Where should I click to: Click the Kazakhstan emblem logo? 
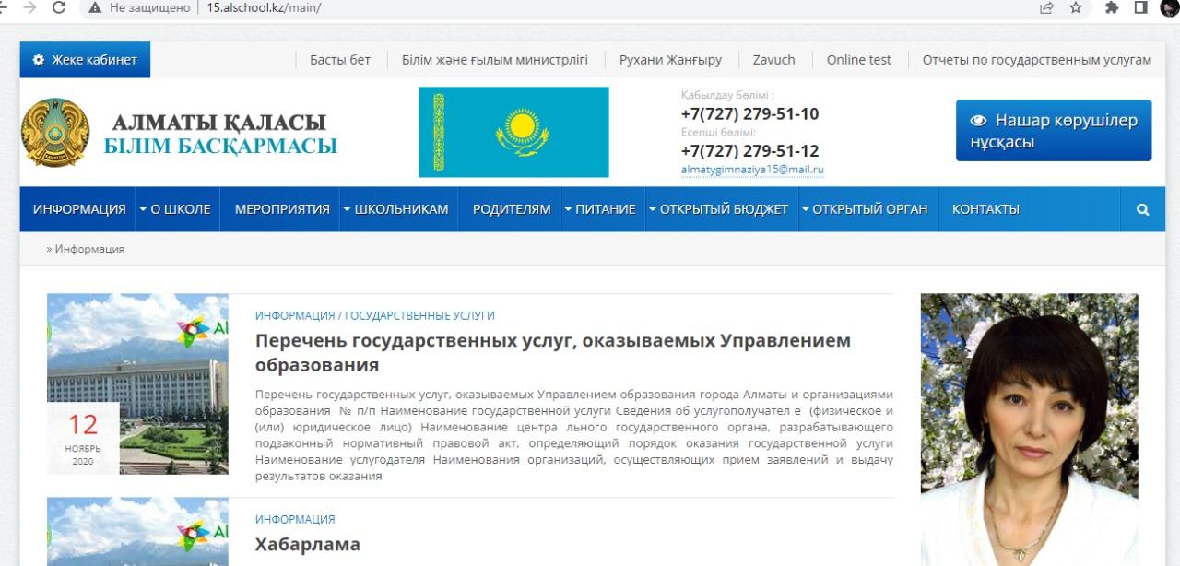click(x=54, y=133)
